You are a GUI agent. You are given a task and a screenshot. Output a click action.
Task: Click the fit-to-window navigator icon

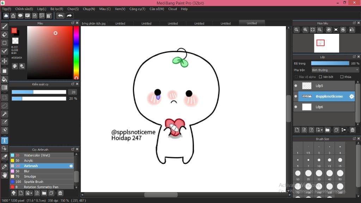[x=312, y=30]
